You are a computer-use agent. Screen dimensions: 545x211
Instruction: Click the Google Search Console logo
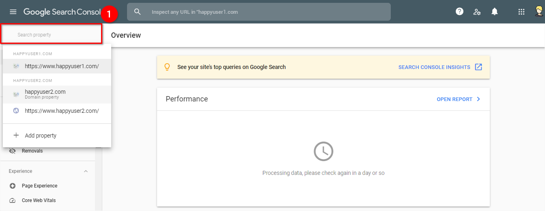(62, 12)
